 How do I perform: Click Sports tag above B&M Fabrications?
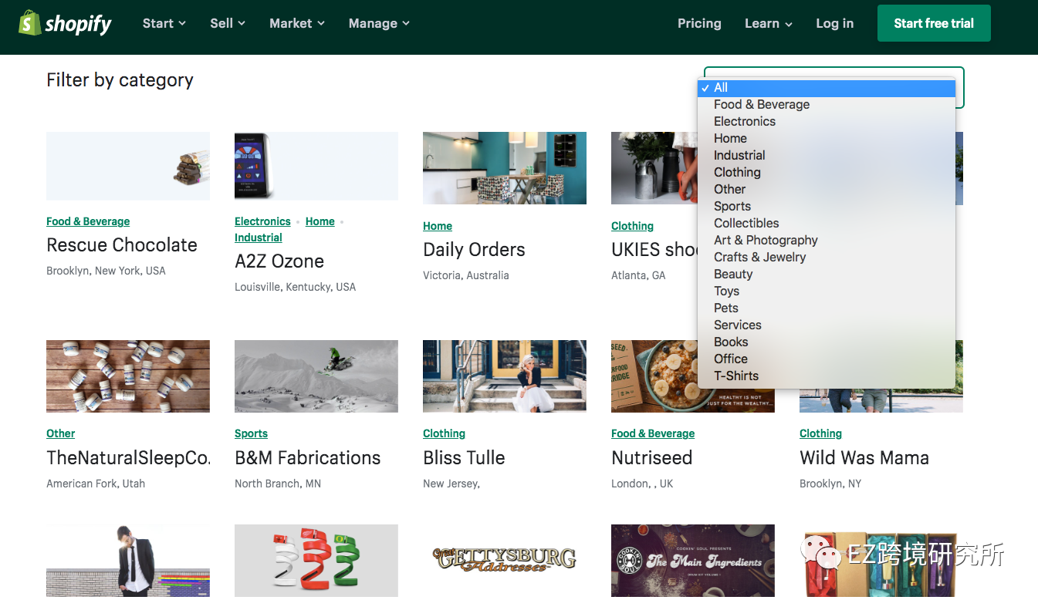251,433
